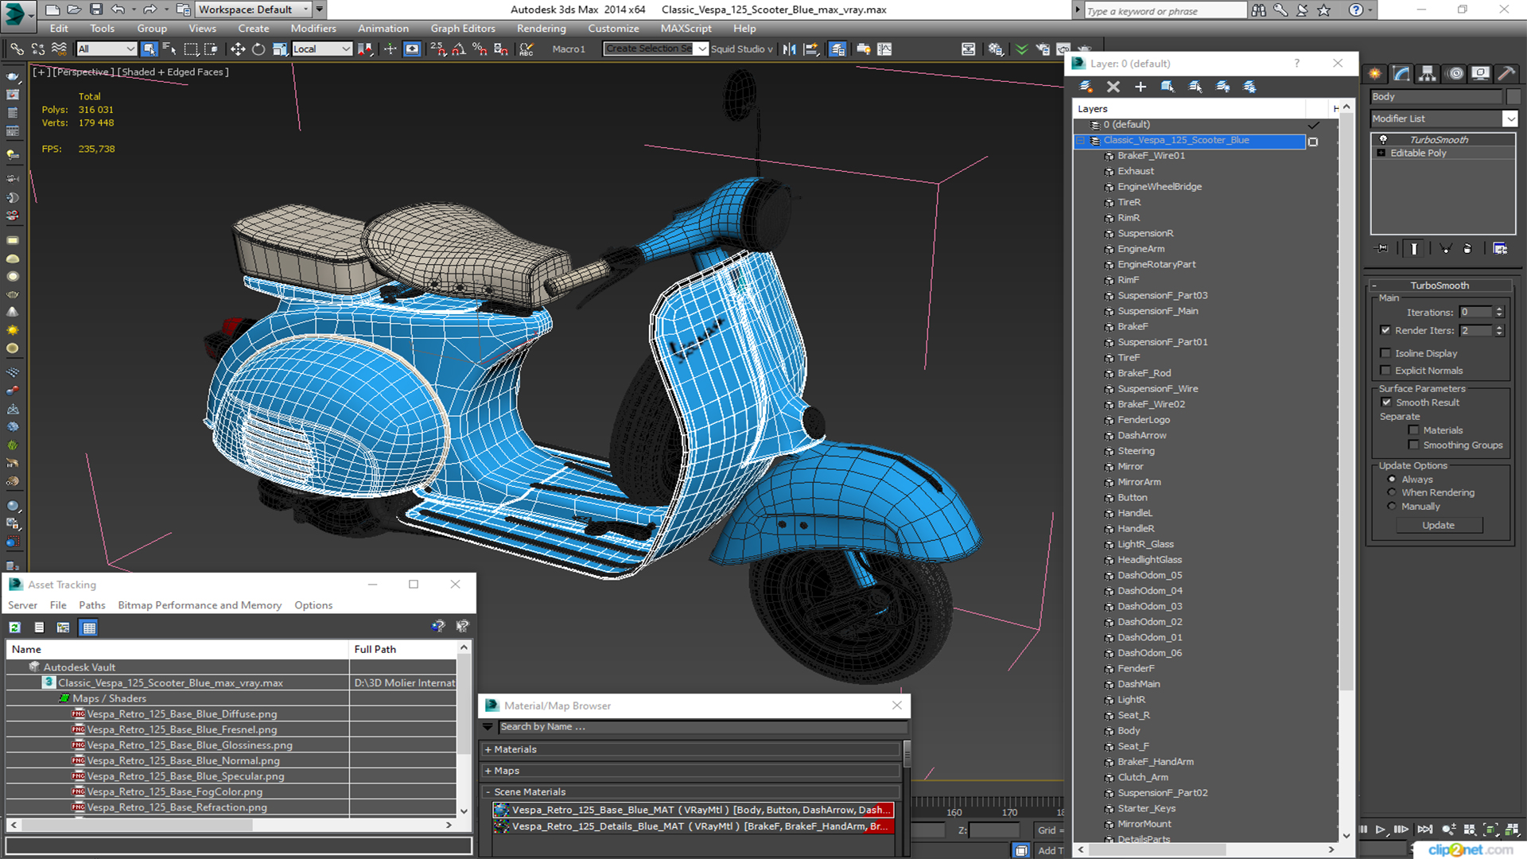1527x859 pixels.
Task: Click the Body object color swatch
Action: pyautogui.click(x=1513, y=97)
